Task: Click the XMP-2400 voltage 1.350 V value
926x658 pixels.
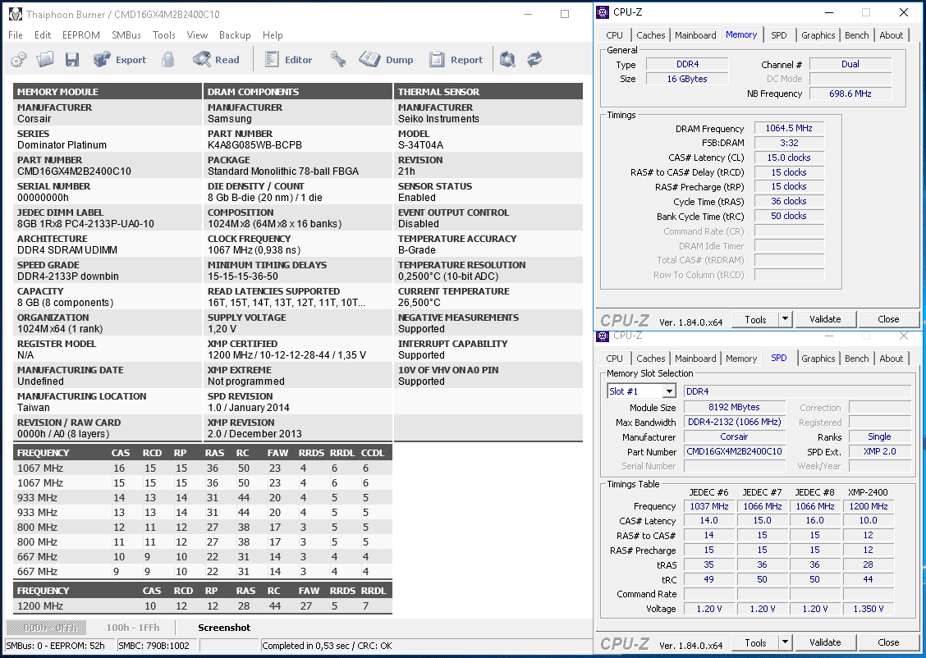Action: (x=869, y=609)
